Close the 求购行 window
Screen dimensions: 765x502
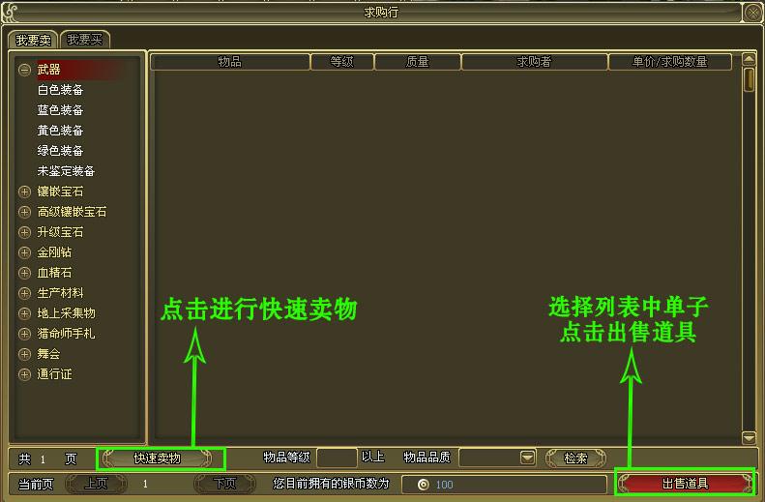click(752, 13)
